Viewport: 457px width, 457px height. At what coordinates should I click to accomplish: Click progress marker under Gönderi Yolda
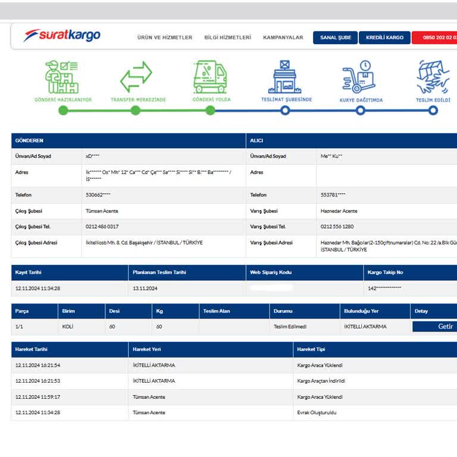click(210, 111)
